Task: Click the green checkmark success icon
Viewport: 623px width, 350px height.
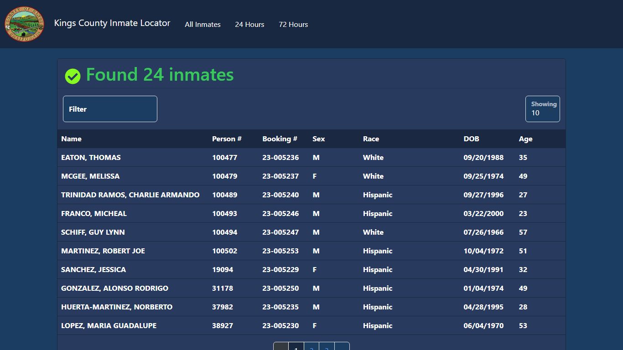Action: coord(73,76)
